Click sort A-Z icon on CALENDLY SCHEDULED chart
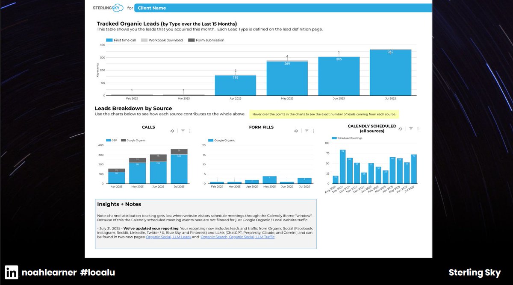 [x=400, y=128]
